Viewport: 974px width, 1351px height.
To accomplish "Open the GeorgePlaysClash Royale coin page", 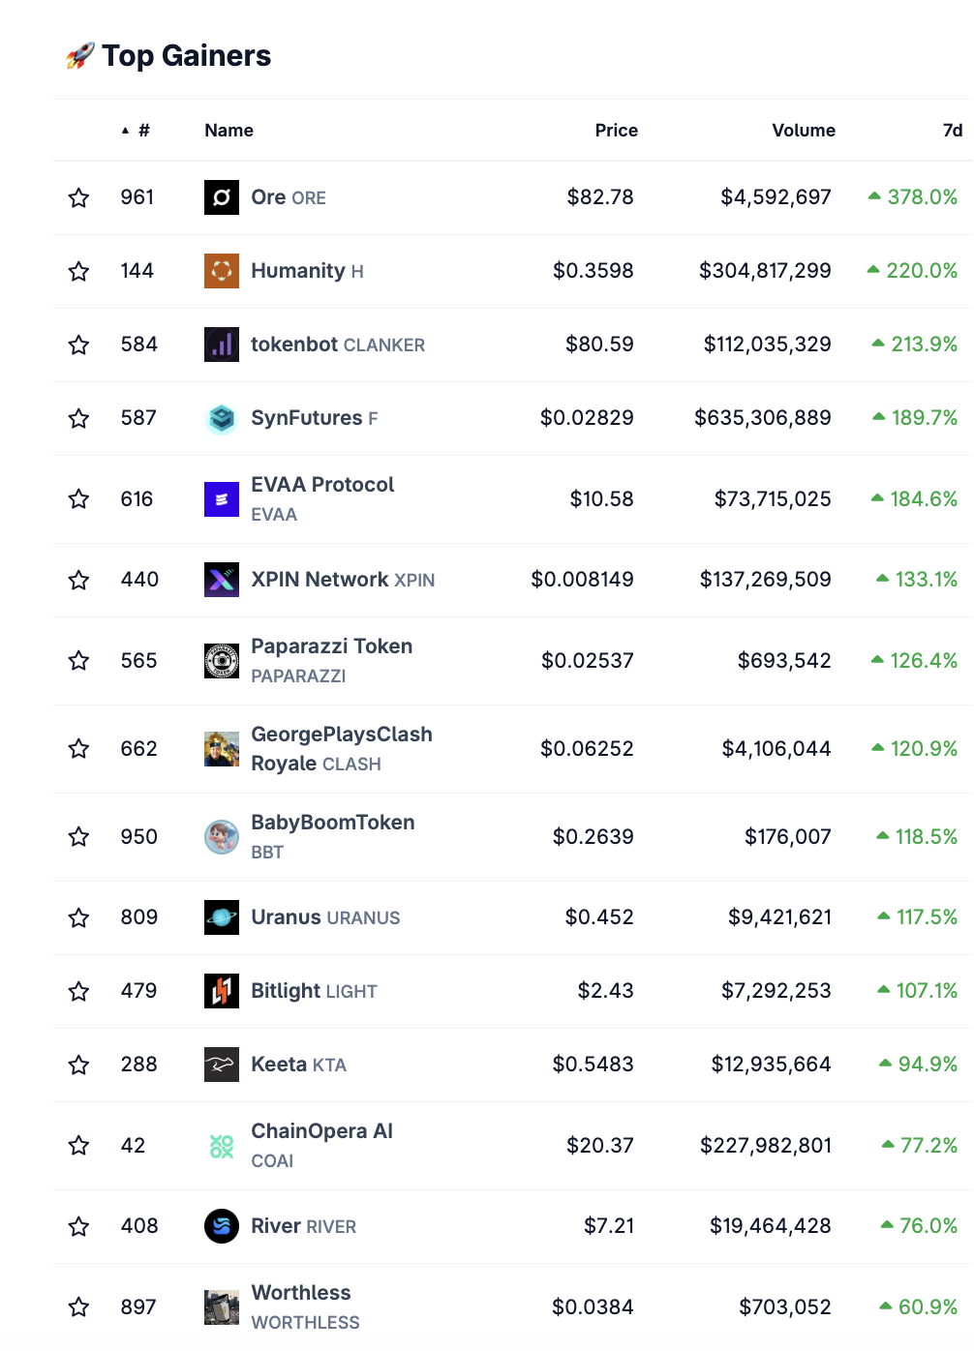I will click(341, 749).
